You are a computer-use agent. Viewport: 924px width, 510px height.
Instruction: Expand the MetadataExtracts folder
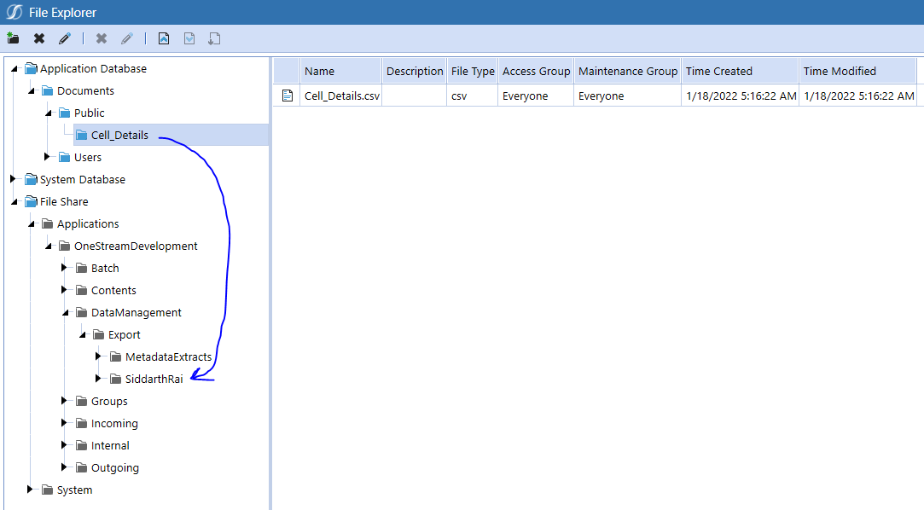coord(97,356)
